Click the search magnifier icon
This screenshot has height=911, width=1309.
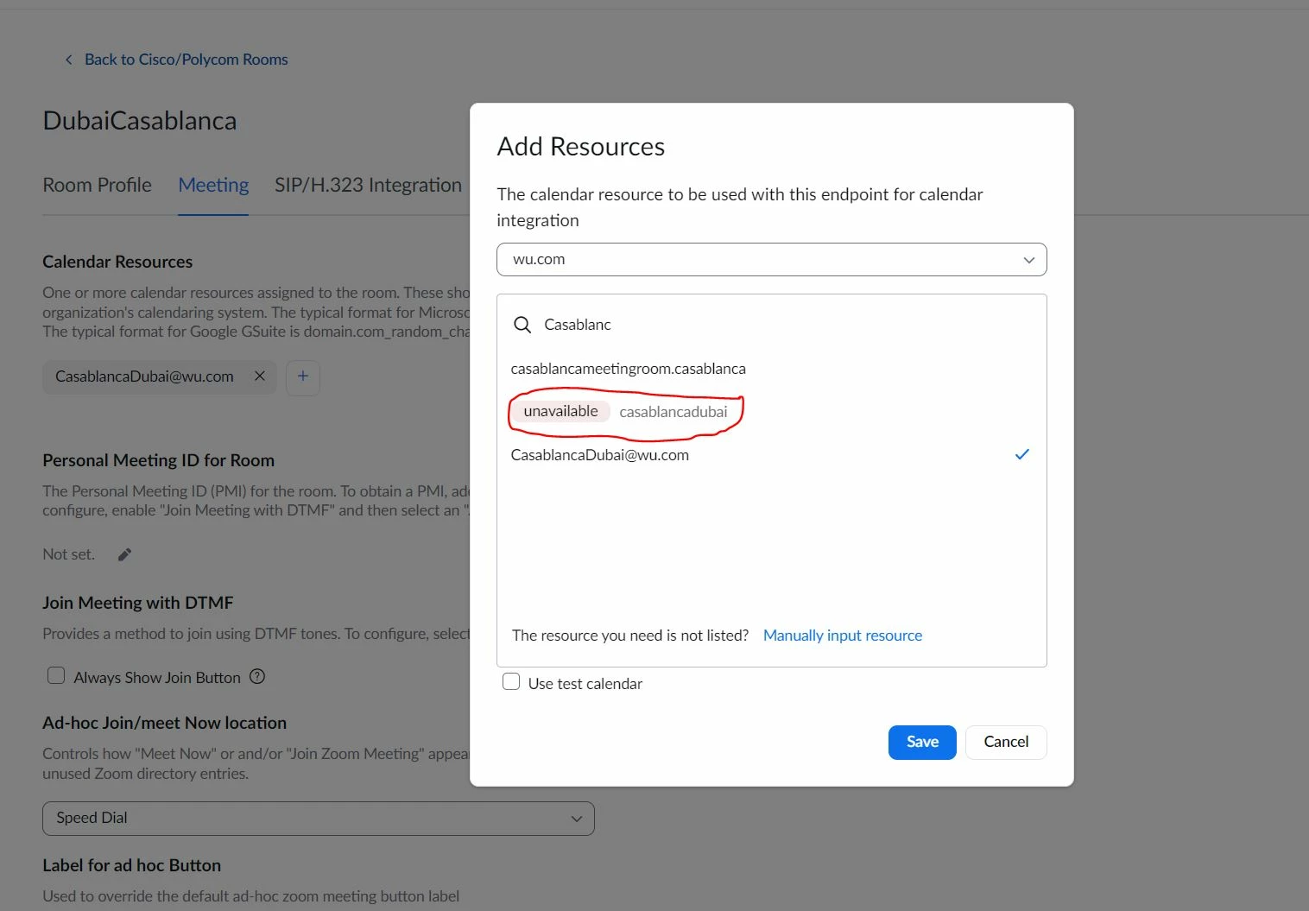coord(522,325)
